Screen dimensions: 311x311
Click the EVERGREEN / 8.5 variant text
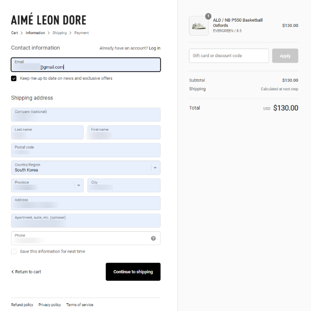click(x=227, y=31)
